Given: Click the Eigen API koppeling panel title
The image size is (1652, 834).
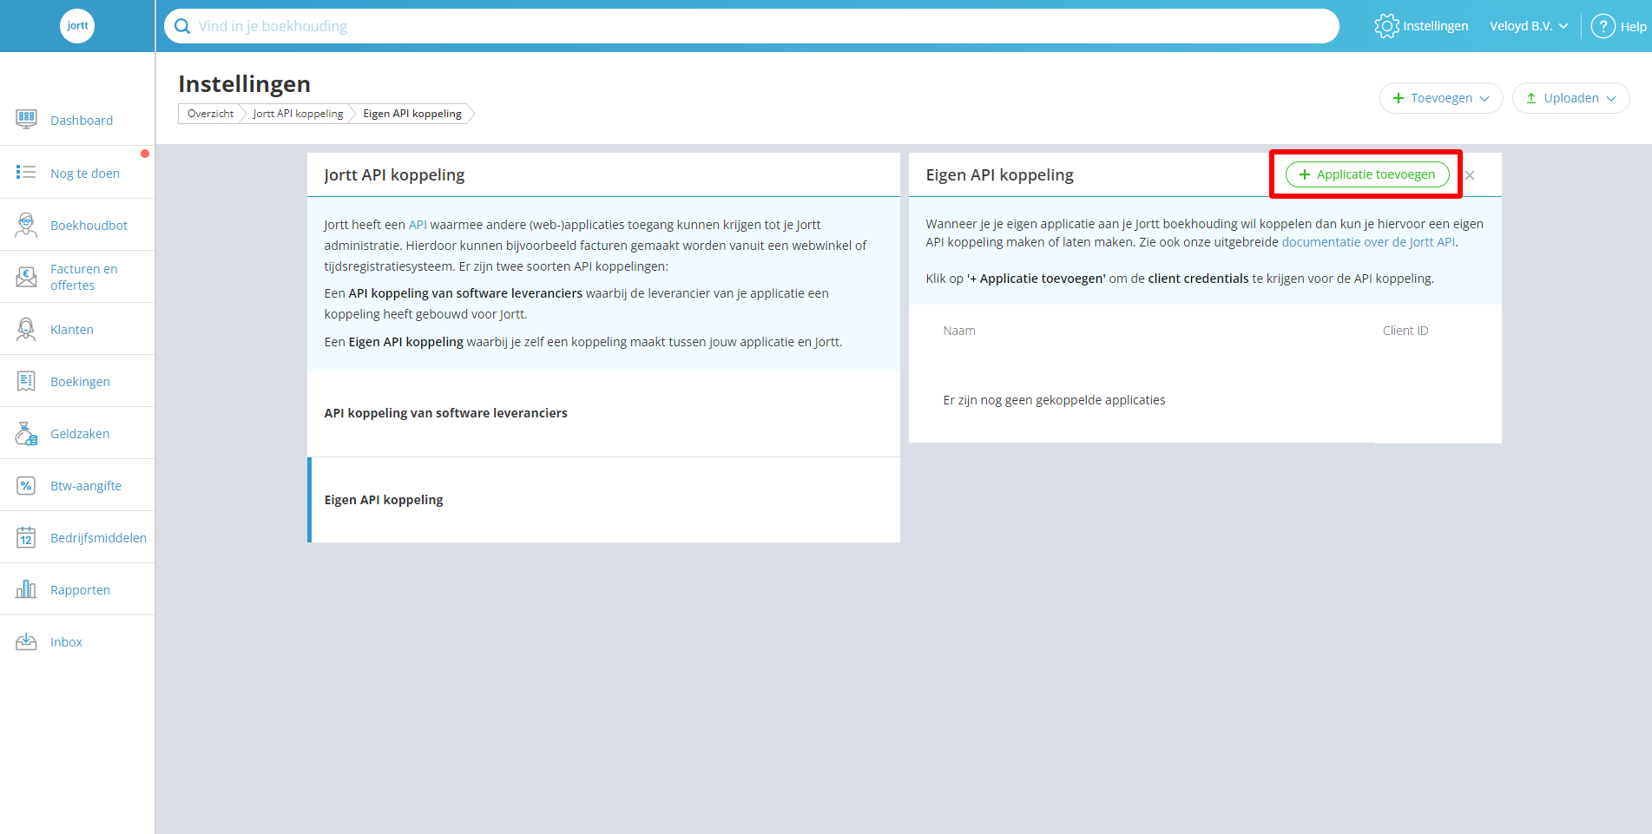Looking at the screenshot, I should pyautogui.click(x=999, y=175).
